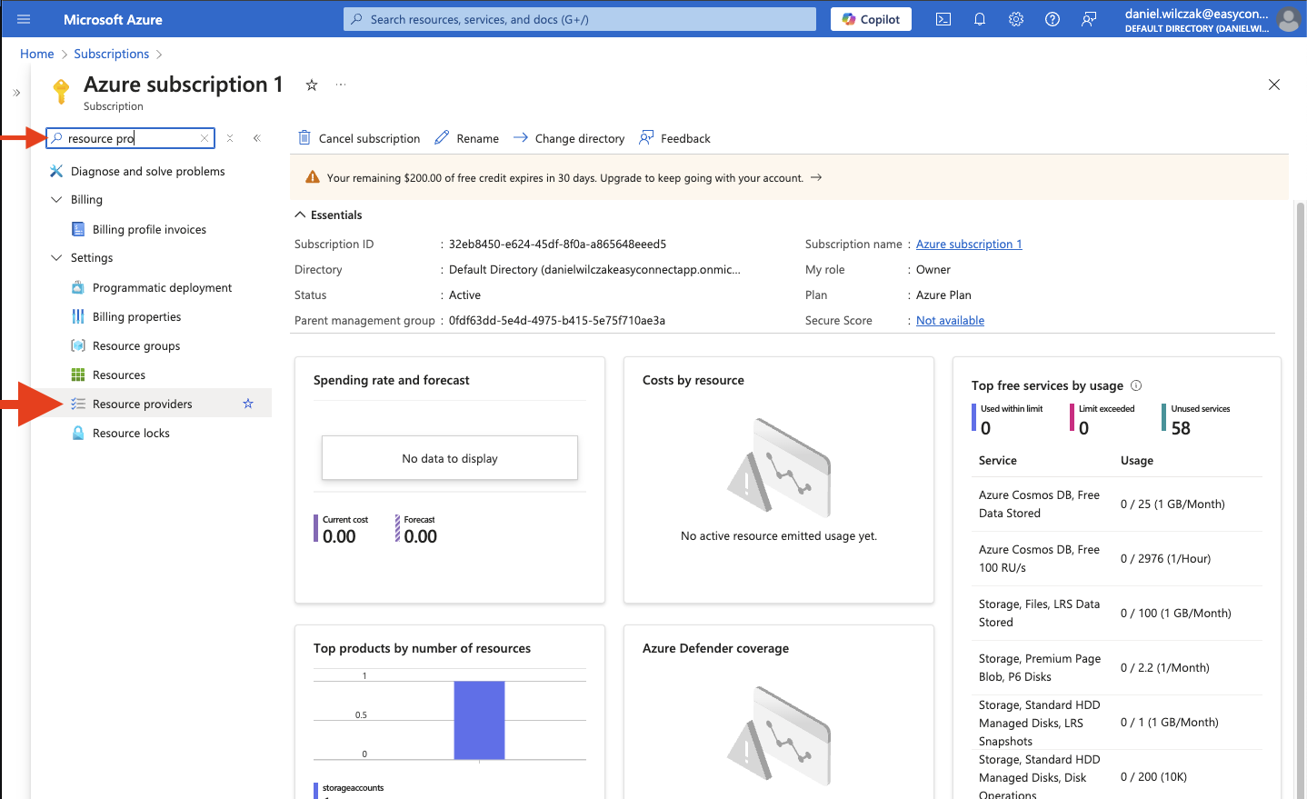The width and height of the screenshot is (1307, 799).
Task: Click the free credit upgrade arrow
Action: (x=816, y=177)
